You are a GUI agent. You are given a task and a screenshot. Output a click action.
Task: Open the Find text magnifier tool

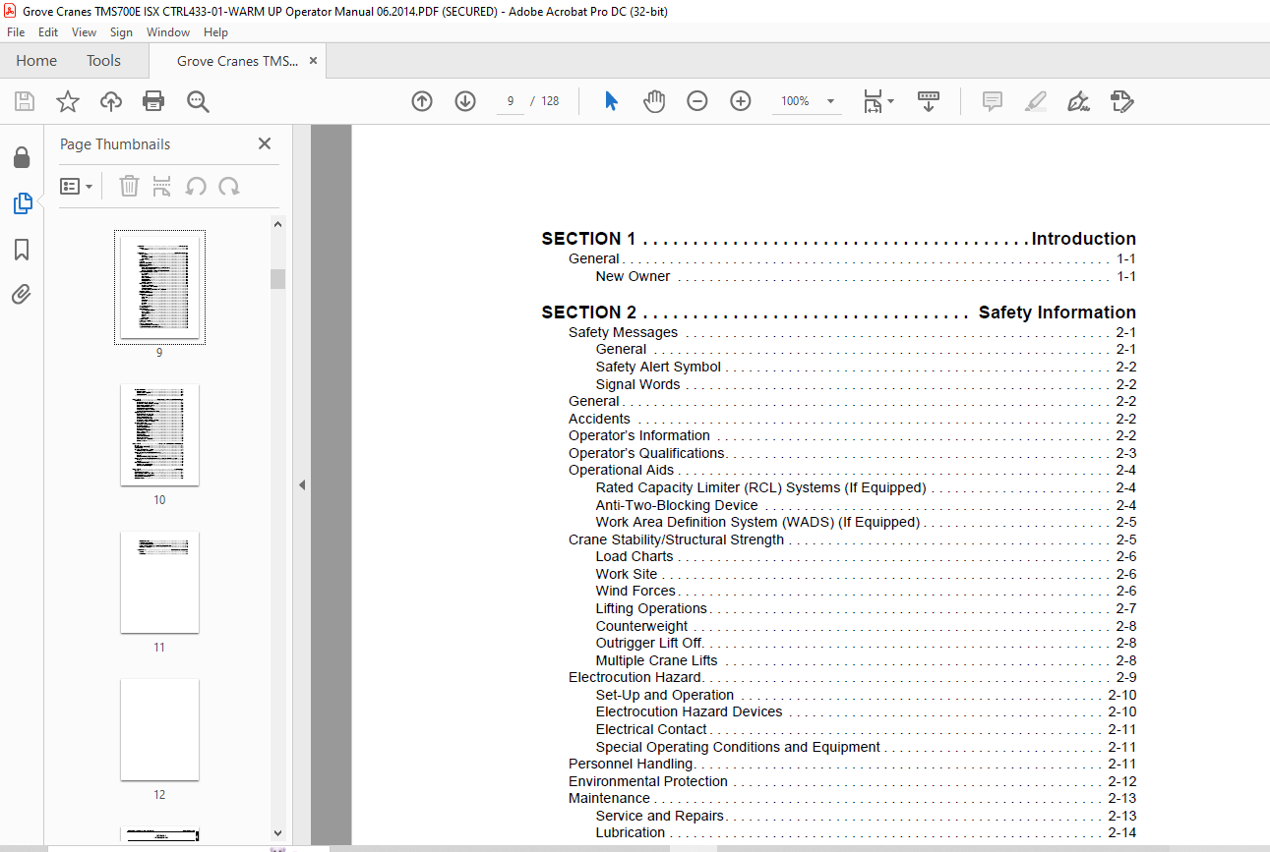click(x=198, y=101)
